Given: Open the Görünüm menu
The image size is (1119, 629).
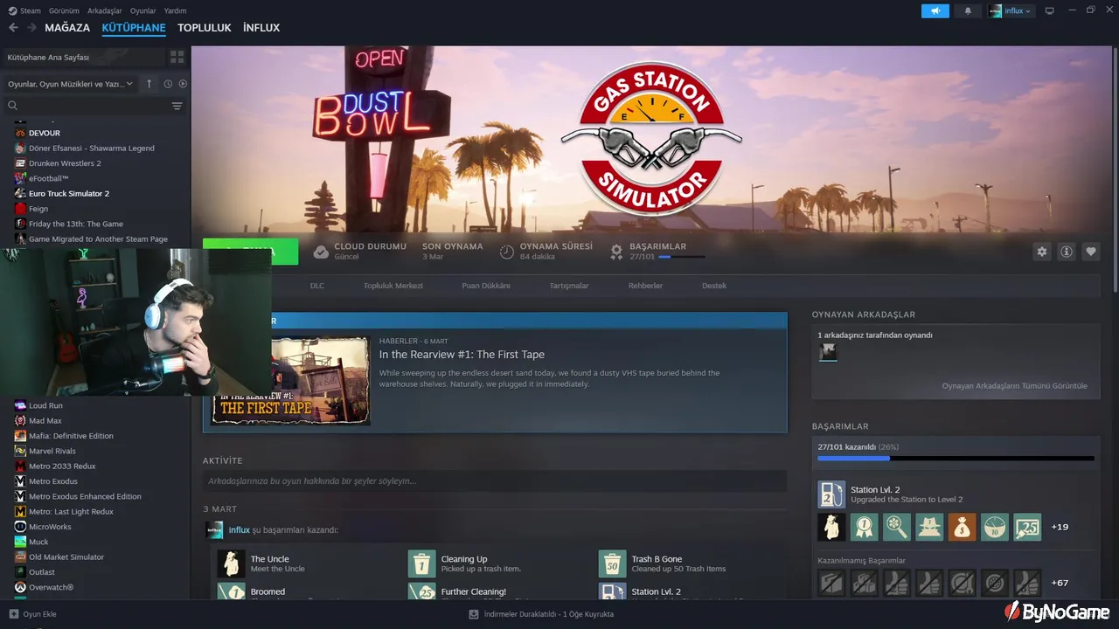Looking at the screenshot, I should [64, 10].
